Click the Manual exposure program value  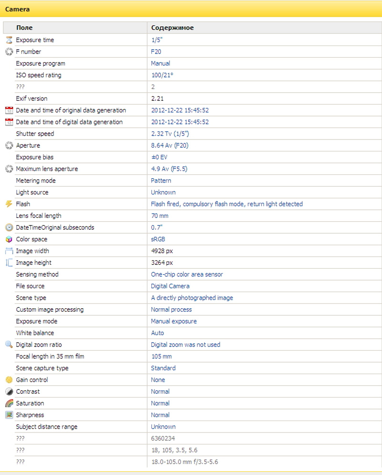[x=160, y=64]
